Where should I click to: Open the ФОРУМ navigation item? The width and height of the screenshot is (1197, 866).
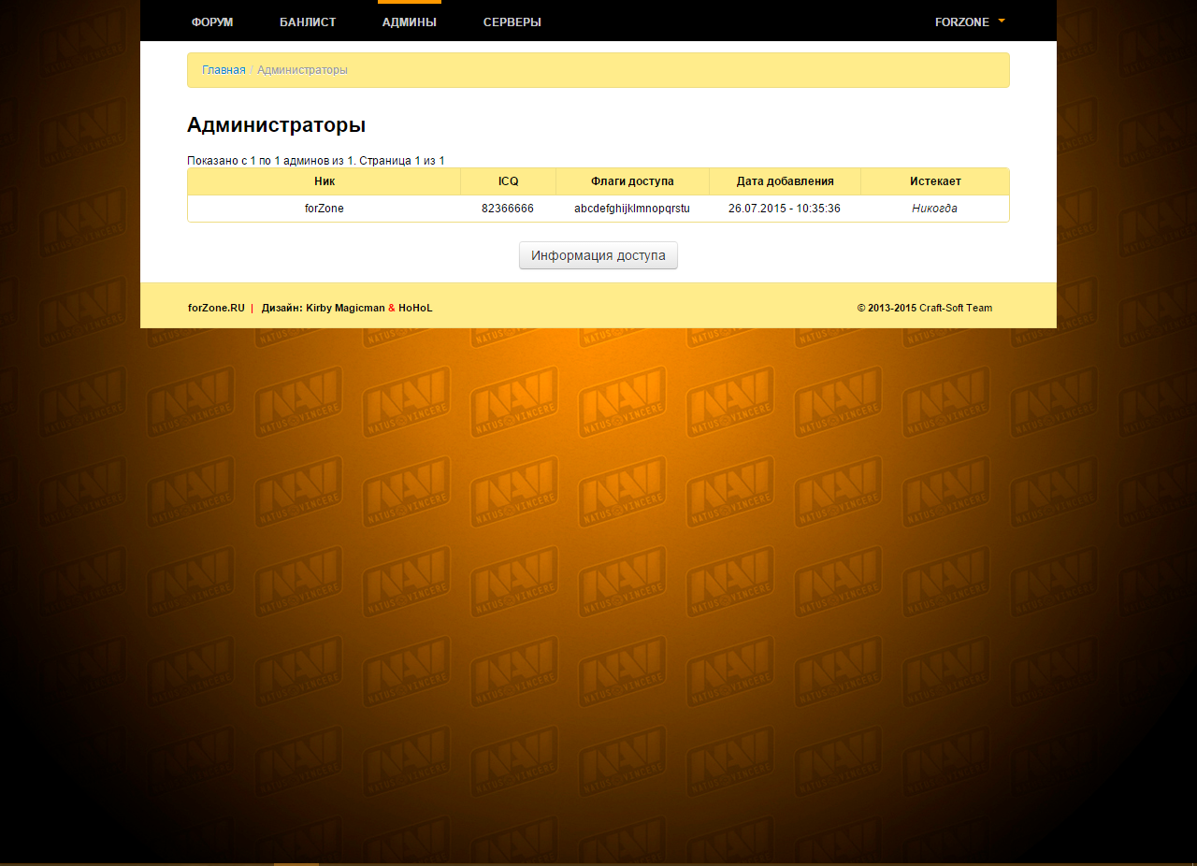click(x=212, y=22)
